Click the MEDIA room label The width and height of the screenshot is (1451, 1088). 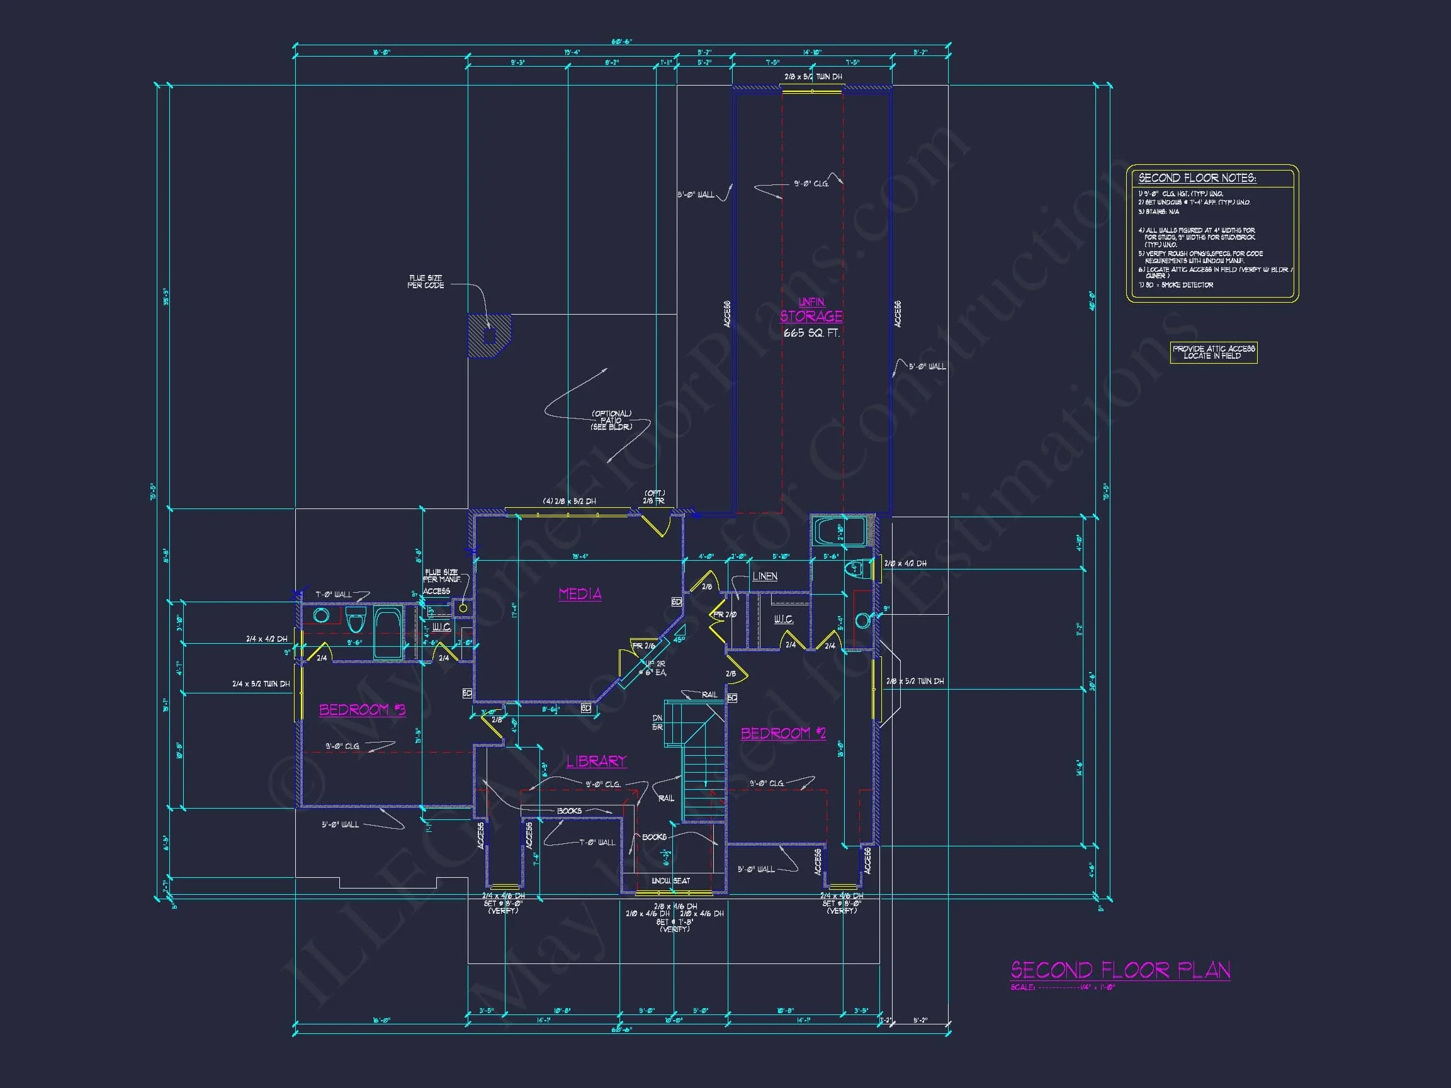pyautogui.click(x=580, y=593)
